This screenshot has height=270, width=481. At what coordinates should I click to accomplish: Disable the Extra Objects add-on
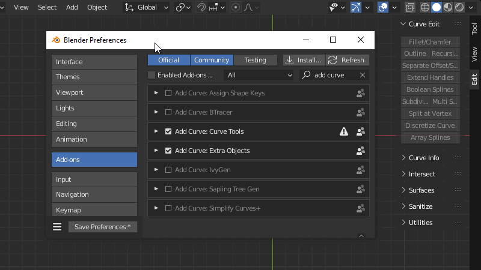(168, 151)
